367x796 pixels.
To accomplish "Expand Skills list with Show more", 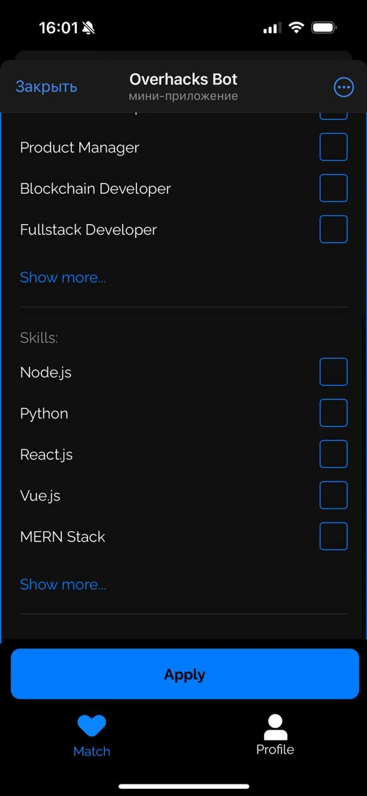I will (63, 584).
